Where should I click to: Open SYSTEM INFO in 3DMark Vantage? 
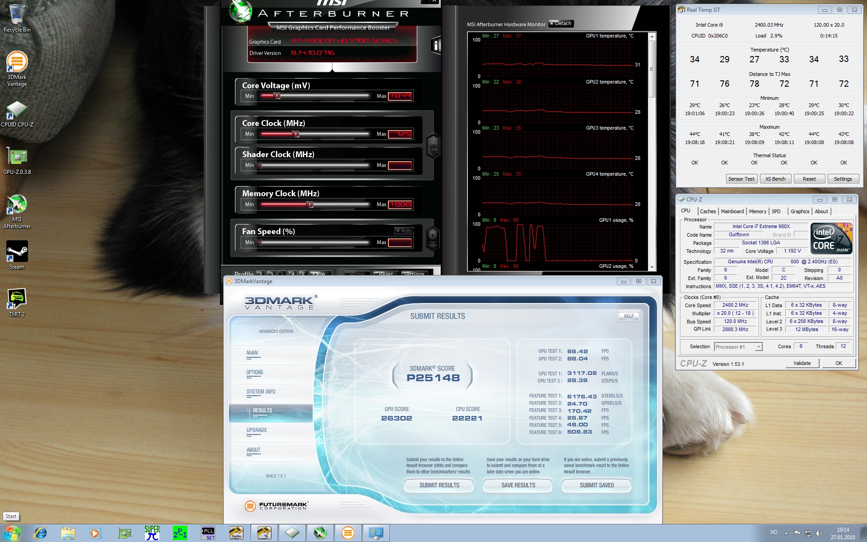point(271,393)
